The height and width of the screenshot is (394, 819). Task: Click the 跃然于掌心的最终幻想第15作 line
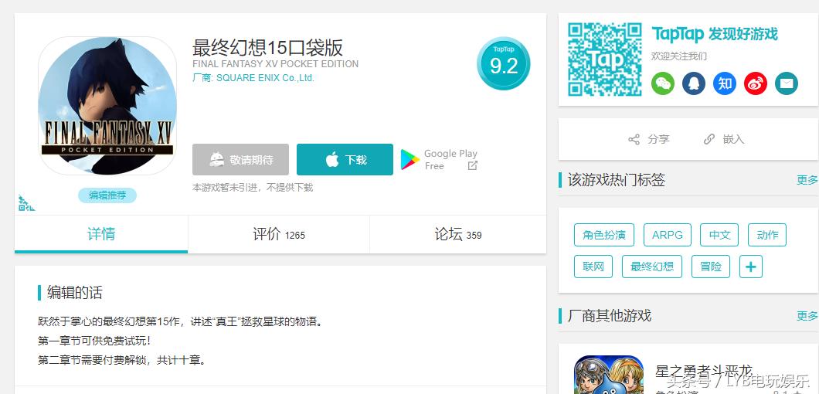[181, 321]
